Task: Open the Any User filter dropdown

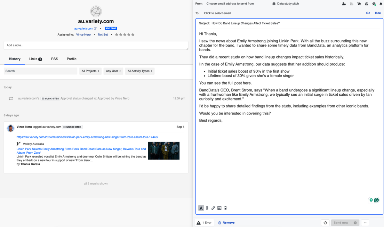Action: 113,71
